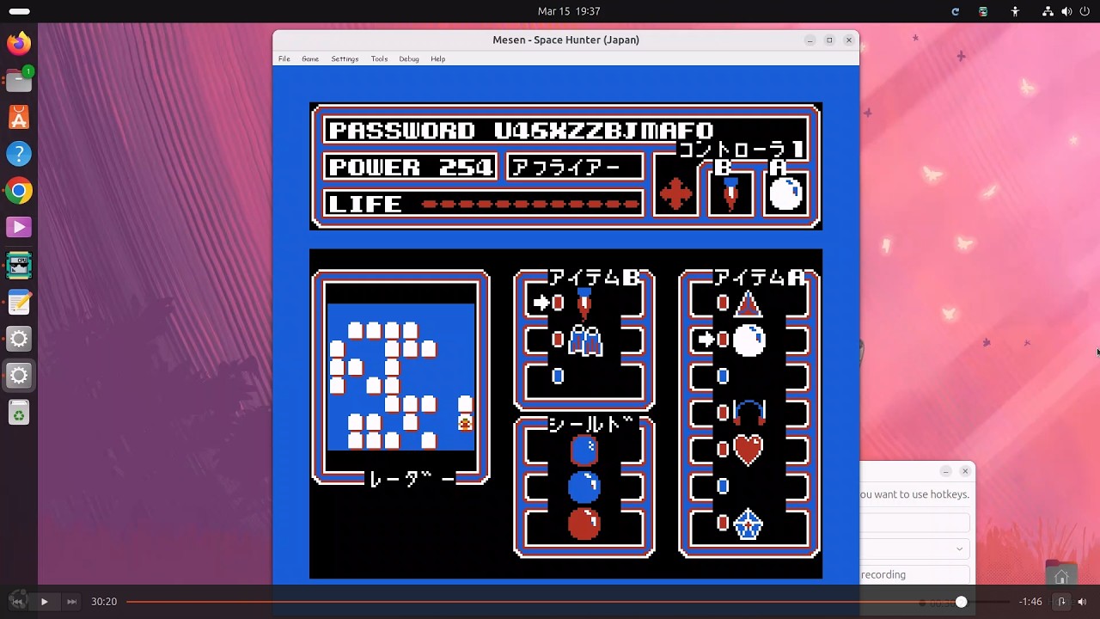
Task: Open Firefox from the Ubuntu dock
Action: click(19, 43)
